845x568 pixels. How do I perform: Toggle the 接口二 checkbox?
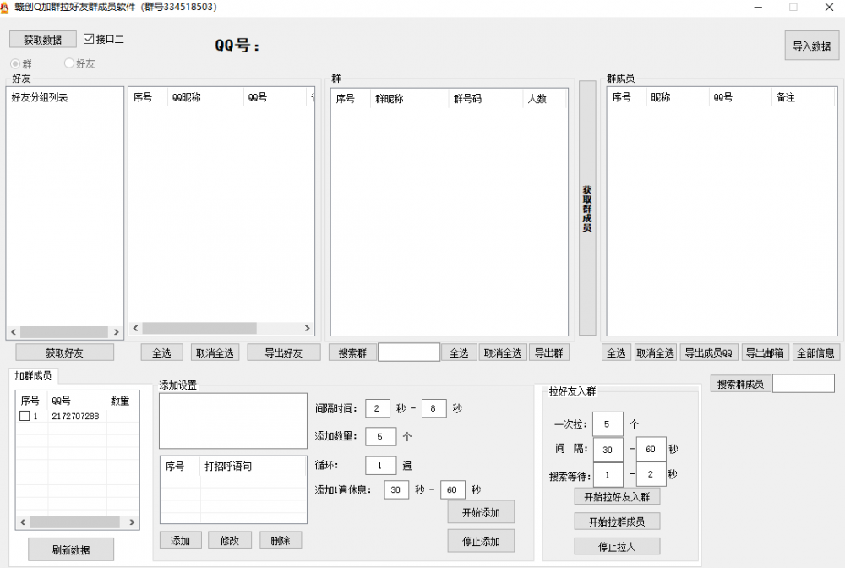coord(89,39)
